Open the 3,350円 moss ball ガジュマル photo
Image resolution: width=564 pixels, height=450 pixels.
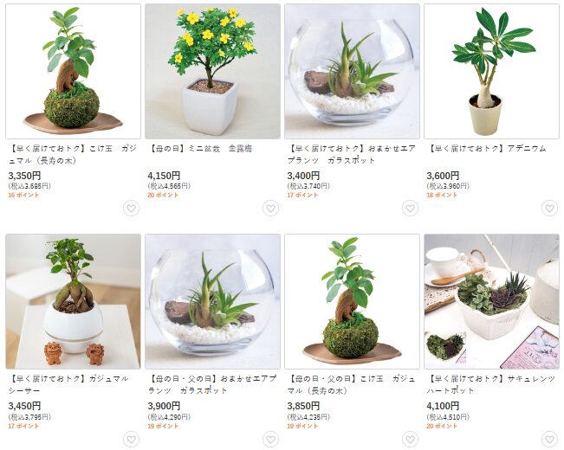[x=73, y=72]
